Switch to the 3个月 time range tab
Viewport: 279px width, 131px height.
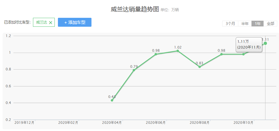pyautogui.click(x=230, y=24)
